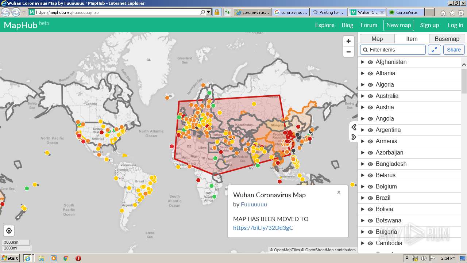Close the Wuhan Coronavirus Map popup
This screenshot has height=263, width=467.
339,192
